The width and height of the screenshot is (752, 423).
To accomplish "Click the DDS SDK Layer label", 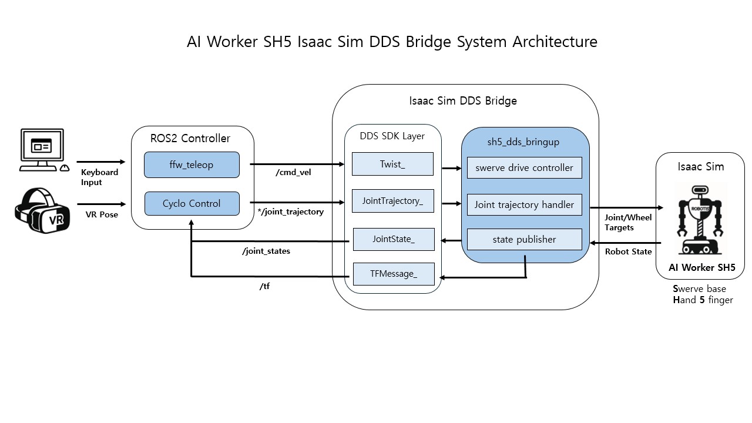I will tap(392, 136).
